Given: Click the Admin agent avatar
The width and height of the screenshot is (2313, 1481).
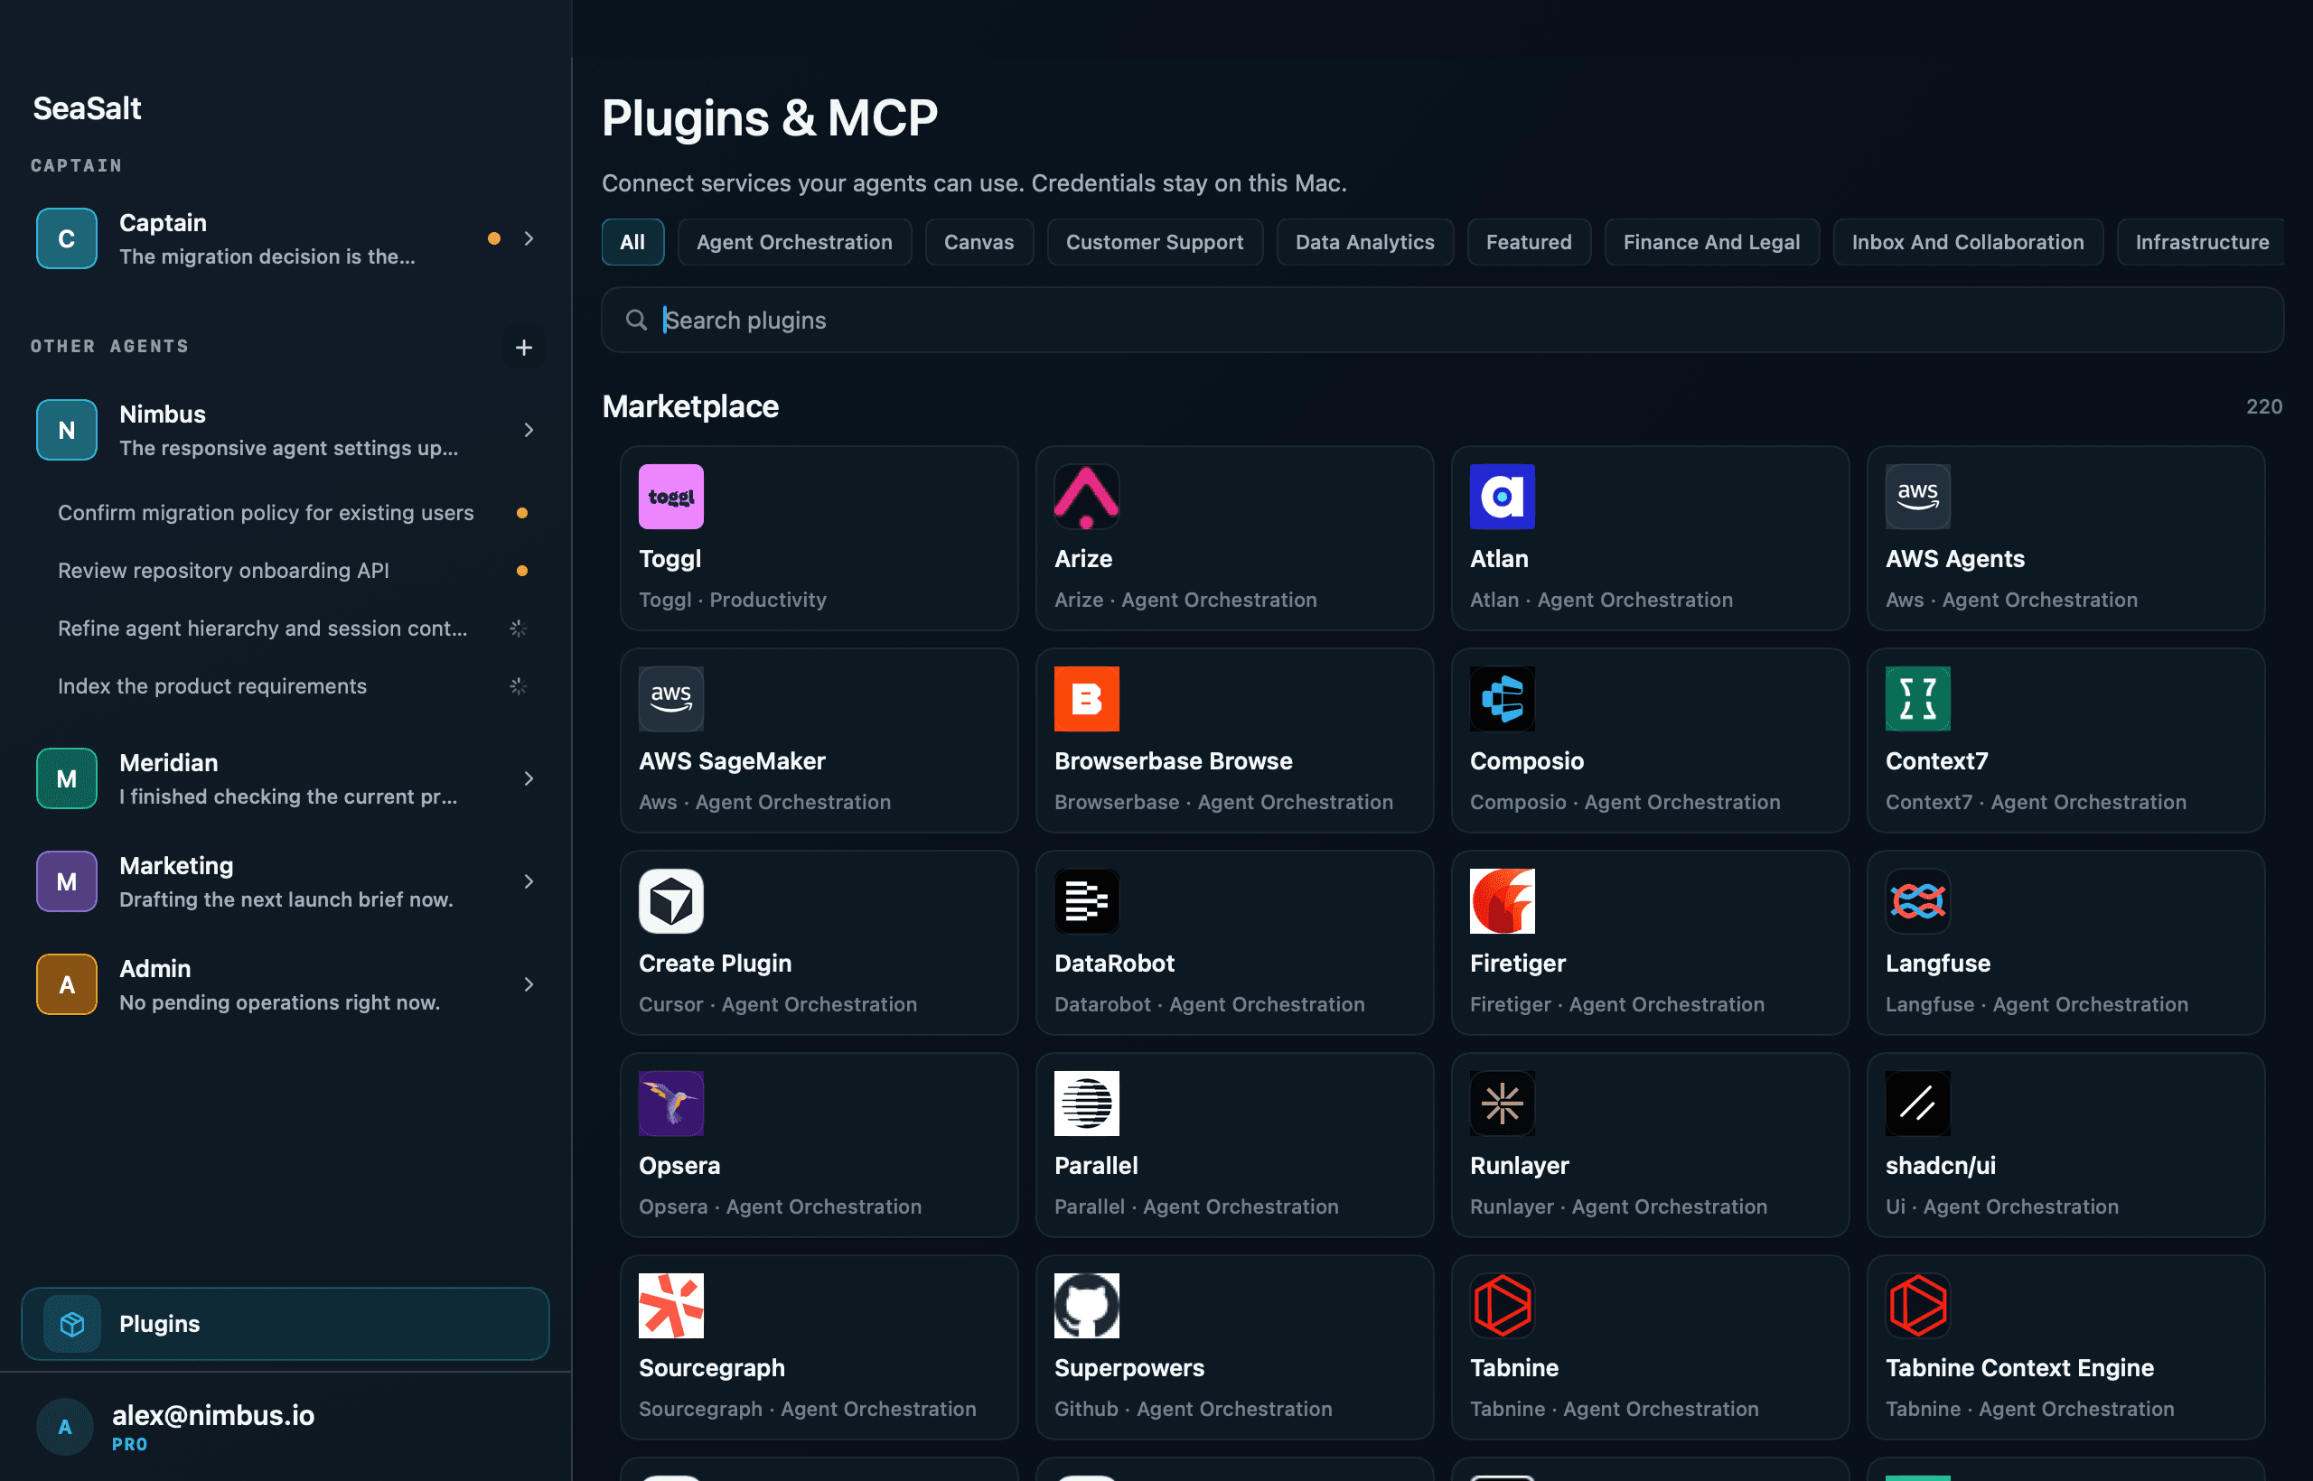Looking at the screenshot, I should pos(66,983).
